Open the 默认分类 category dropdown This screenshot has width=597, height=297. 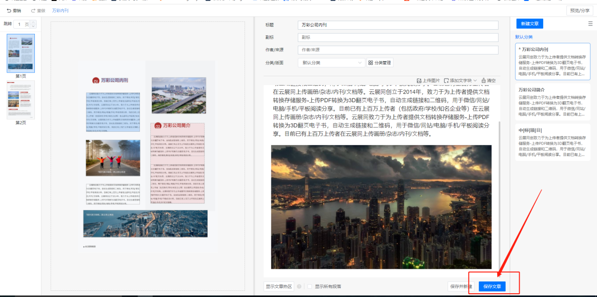point(331,63)
